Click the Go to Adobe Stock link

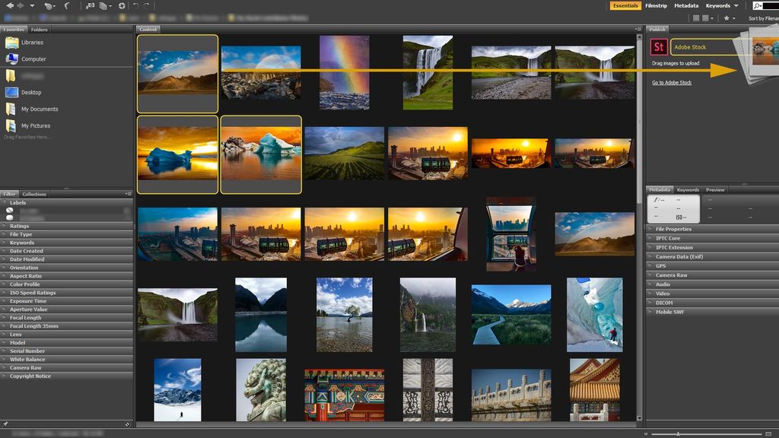(670, 81)
